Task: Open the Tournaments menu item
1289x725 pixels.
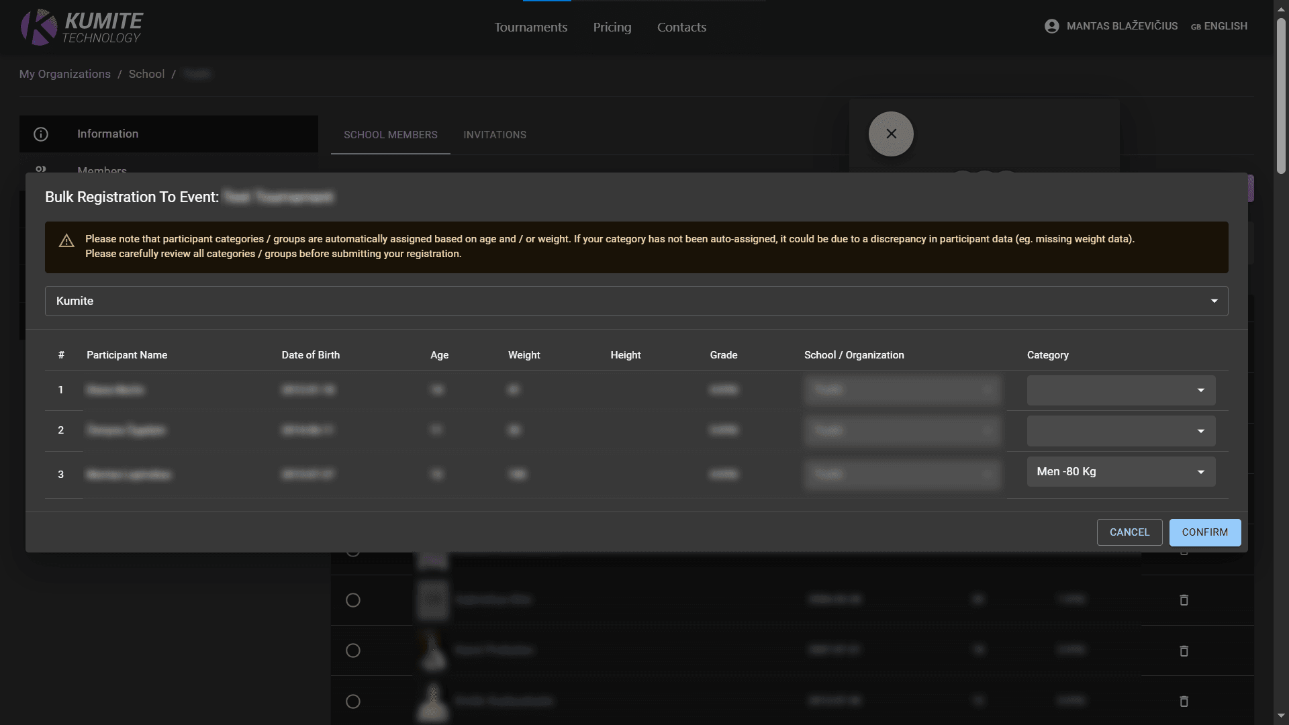Action: point(530,28)
